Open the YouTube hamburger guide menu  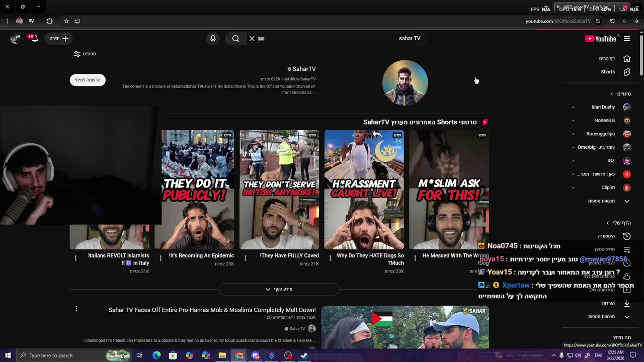tap(627, 39)
